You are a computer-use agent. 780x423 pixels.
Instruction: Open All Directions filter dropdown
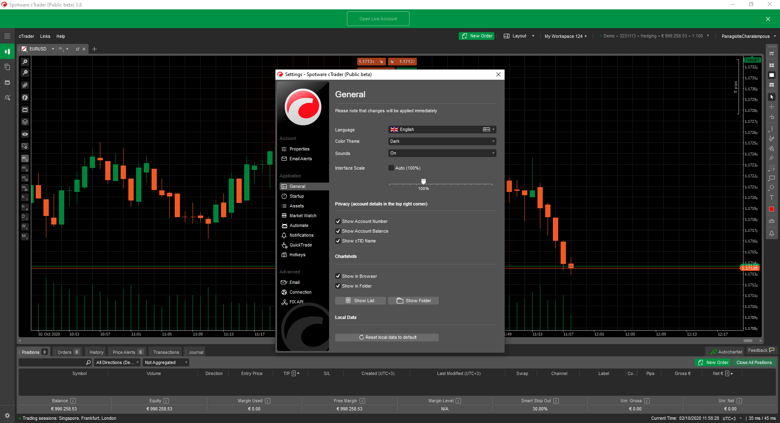point(117,362)
